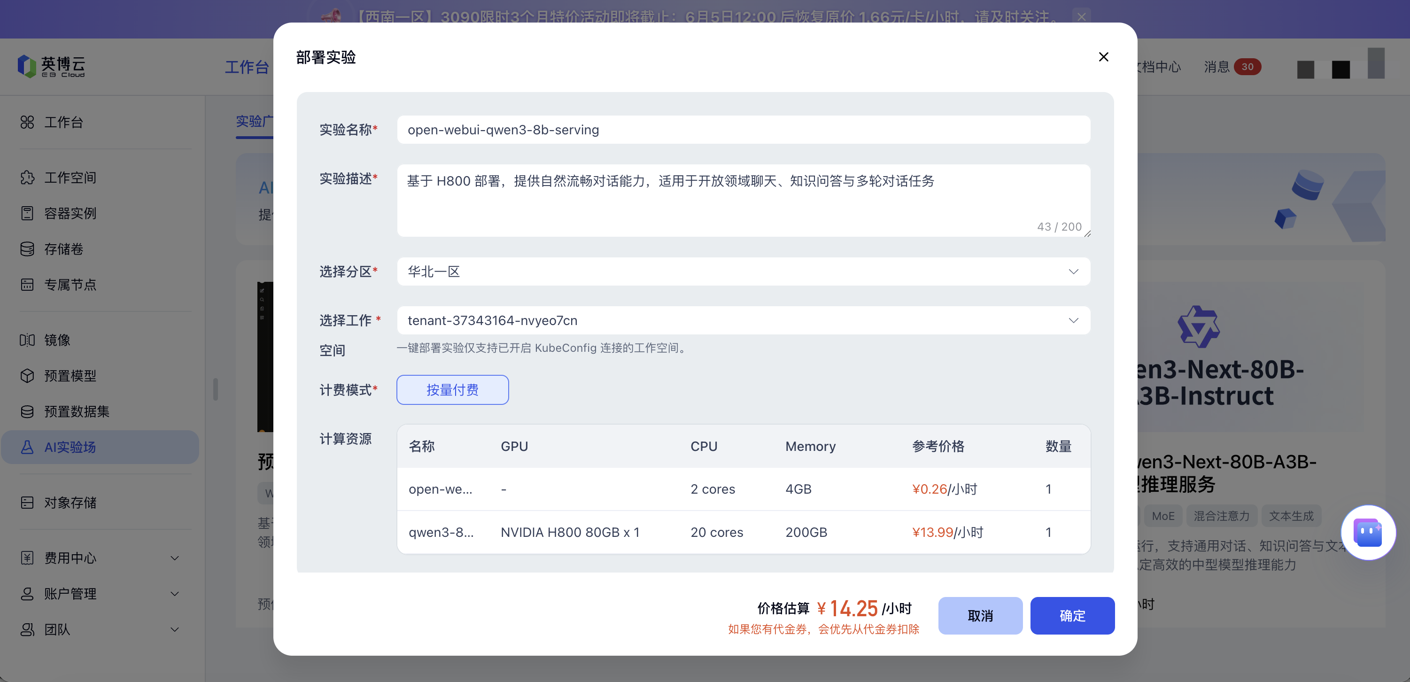The image size is (1410, 682).
Task: Click the 文本生成 tag
Action: 1291,516
